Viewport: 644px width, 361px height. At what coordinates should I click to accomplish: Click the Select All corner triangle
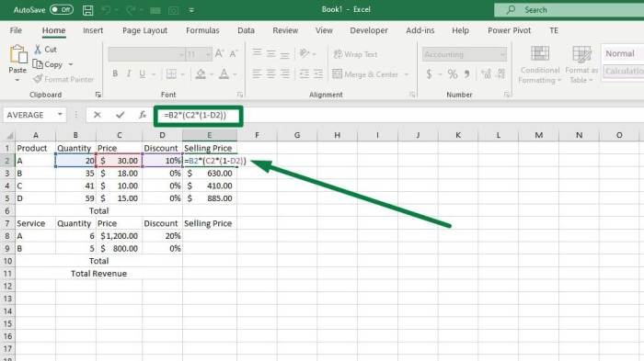pyautogui.click(x=9, y=135)
